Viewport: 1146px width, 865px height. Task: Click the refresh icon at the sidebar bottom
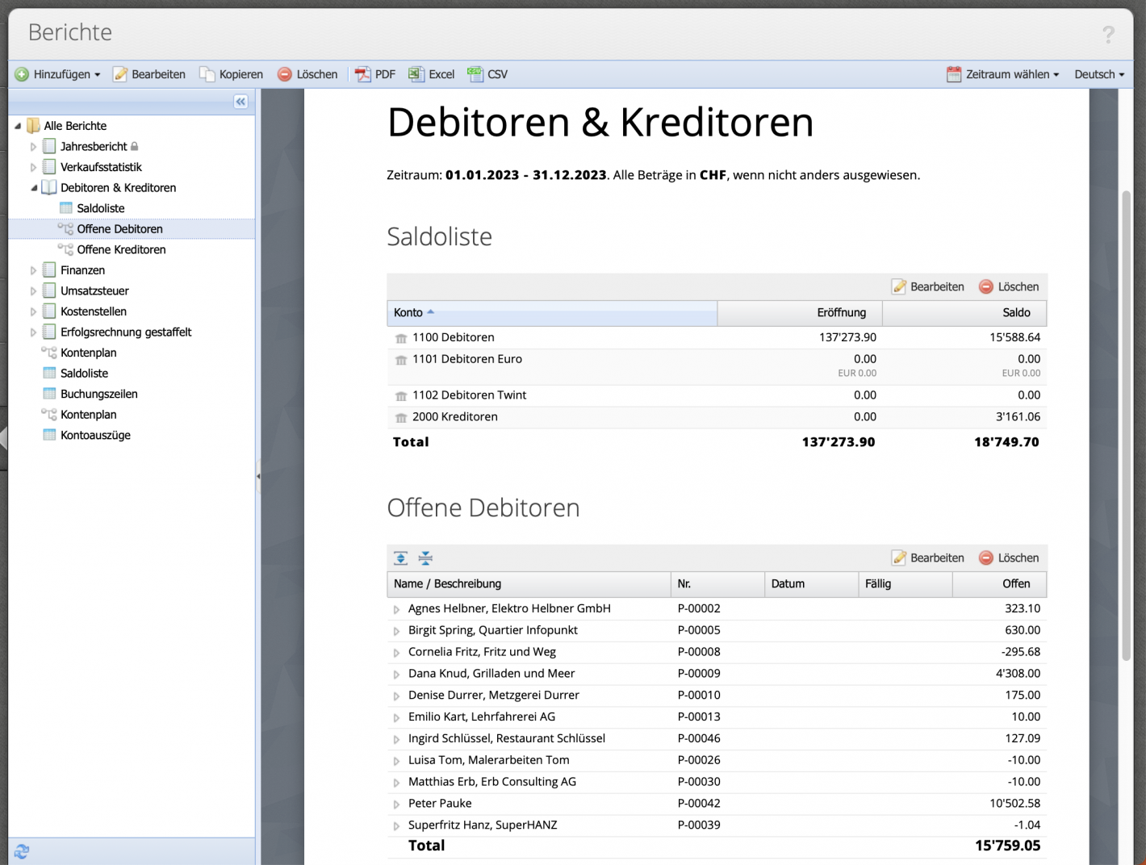point(21,852)
